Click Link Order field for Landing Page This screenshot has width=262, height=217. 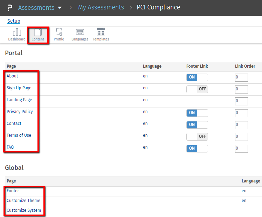point(241,101)
